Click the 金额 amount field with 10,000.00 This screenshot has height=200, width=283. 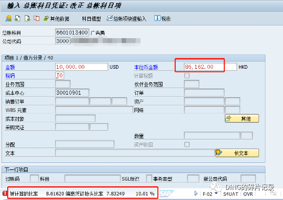click(82, 67)
